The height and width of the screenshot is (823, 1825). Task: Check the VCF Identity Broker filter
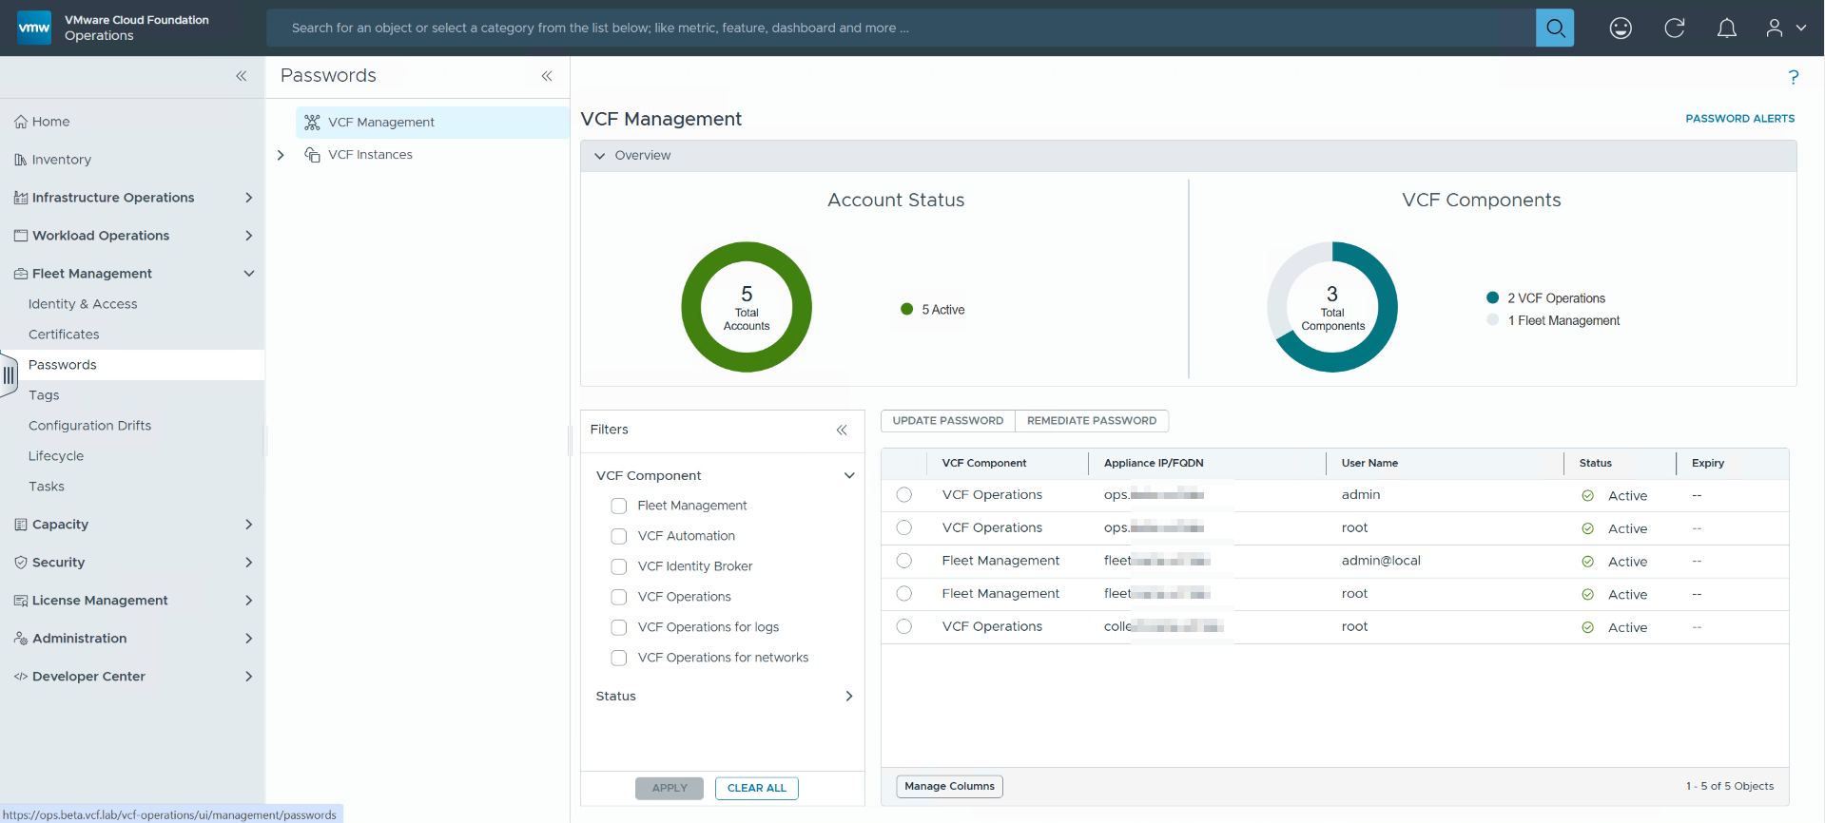[619, 566]
